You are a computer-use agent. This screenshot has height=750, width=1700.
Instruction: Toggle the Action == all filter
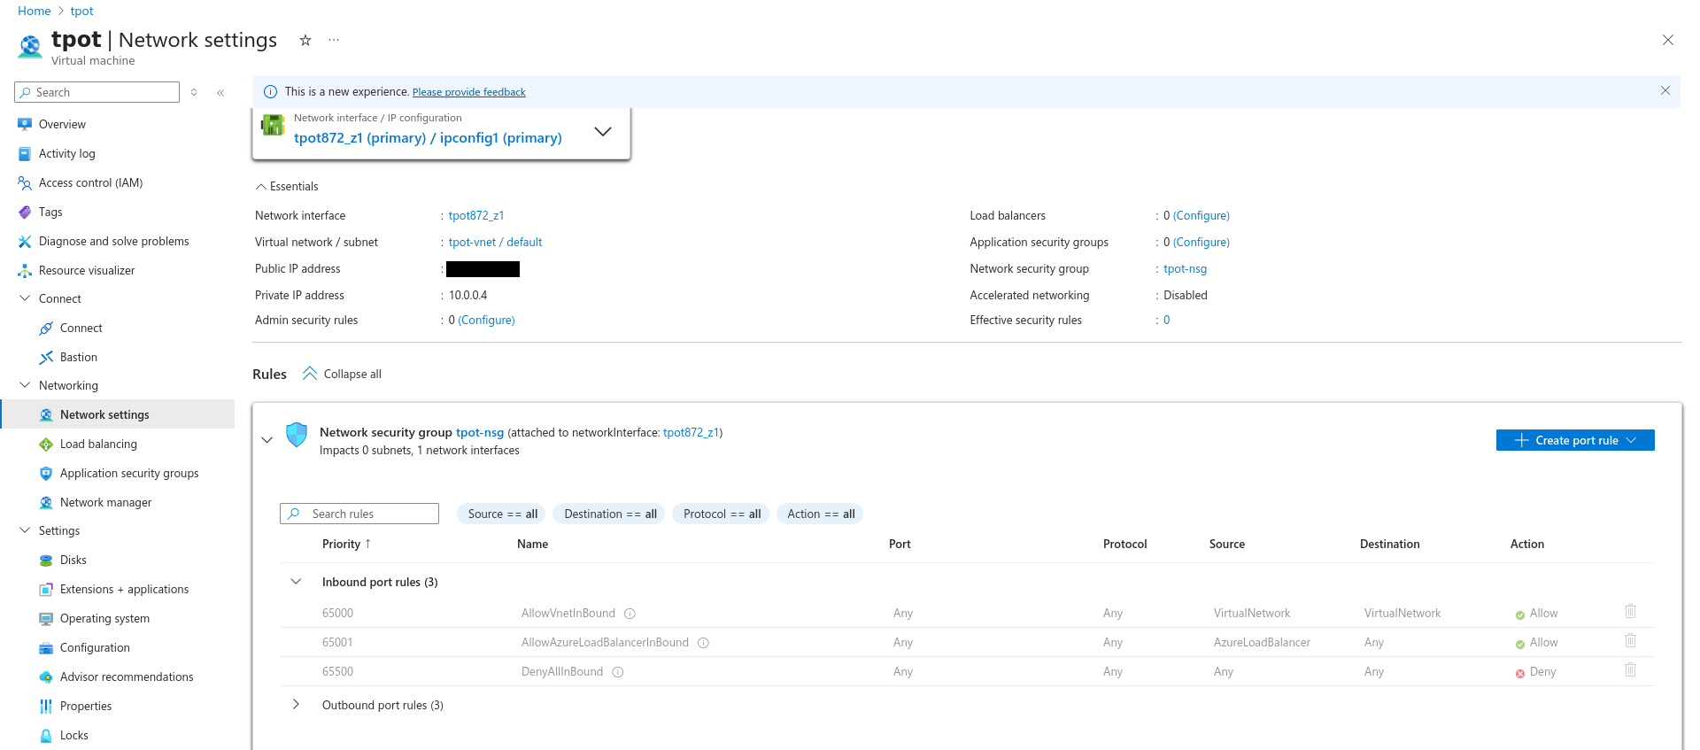[x=820, y=514]
